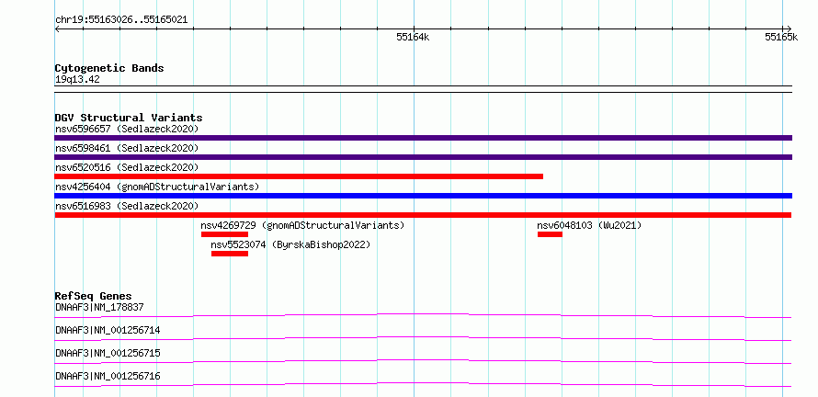
Task: Open nsv6598461 (Sedlazeck2020) label
Action: pyautogui.click(x=127, y=148)
